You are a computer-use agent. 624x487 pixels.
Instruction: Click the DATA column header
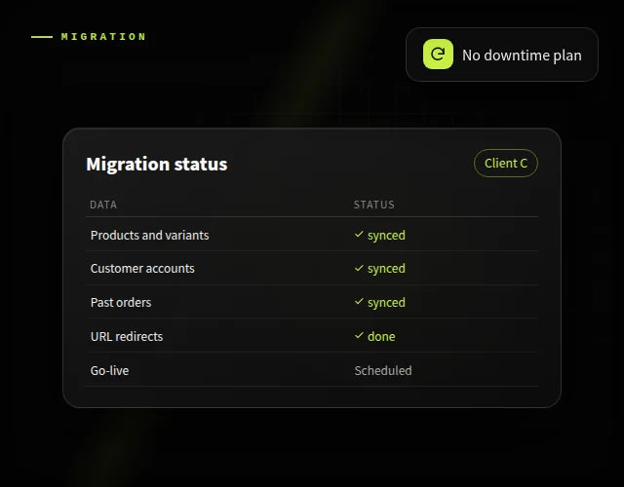[103, 205]
